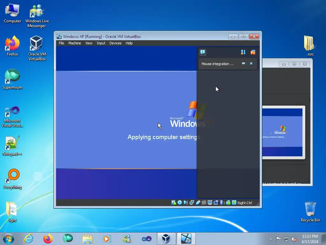Open the View menu

[89, 43]
